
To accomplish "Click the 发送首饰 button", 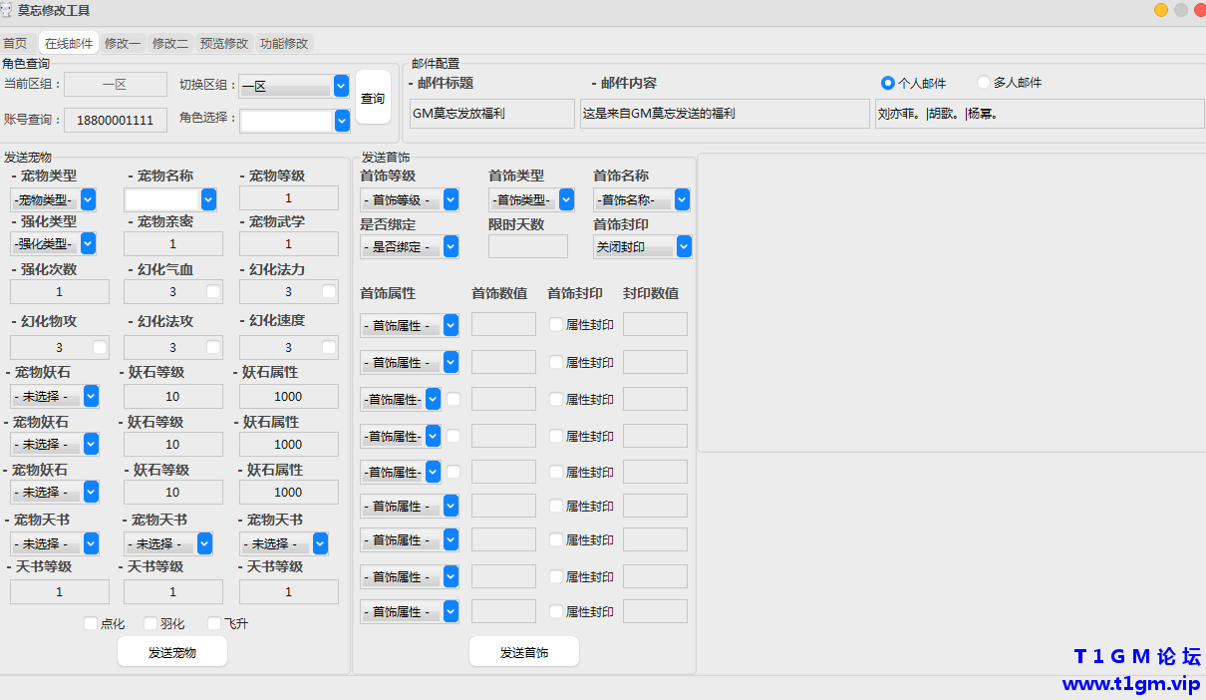I will pos(524,652).
